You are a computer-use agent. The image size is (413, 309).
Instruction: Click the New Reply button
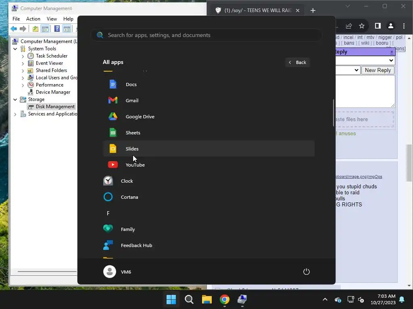click(378, 70)
